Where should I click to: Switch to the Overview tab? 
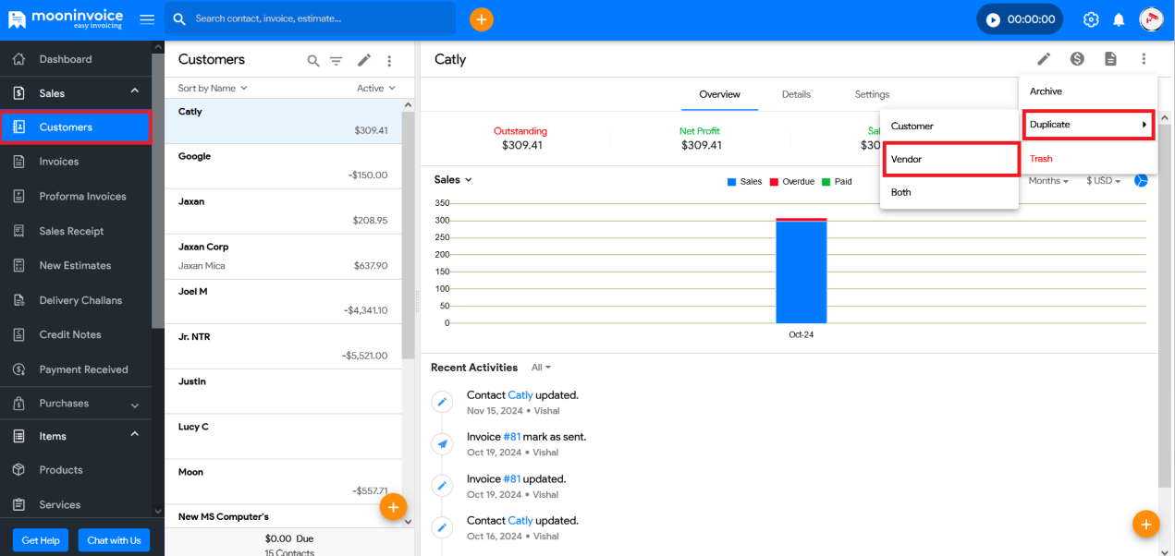pyautogui.click(x=719, y=94)
